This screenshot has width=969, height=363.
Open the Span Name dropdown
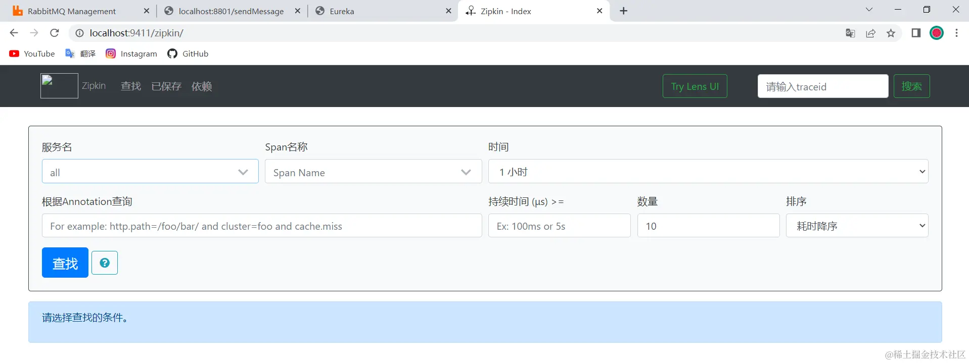pos(374,172)
